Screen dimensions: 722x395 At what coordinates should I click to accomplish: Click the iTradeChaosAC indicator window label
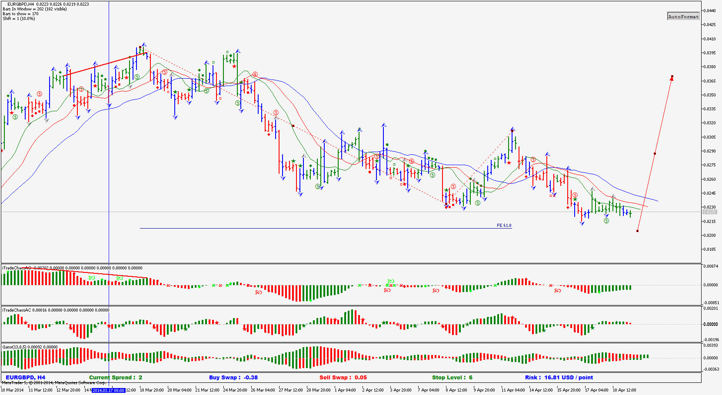click(17, 310)
